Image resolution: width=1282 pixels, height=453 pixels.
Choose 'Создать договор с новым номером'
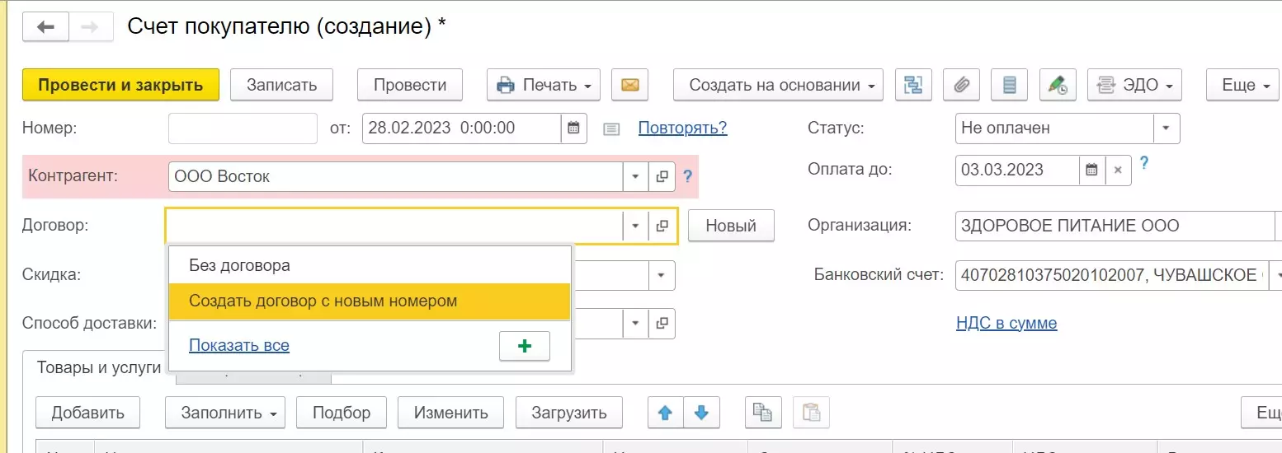click(323, 301)
